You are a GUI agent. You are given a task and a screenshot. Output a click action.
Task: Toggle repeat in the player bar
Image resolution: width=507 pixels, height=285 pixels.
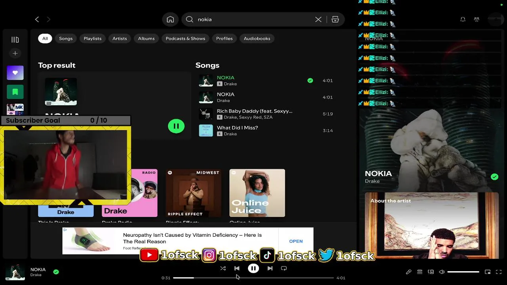click(x=284, y=268)
